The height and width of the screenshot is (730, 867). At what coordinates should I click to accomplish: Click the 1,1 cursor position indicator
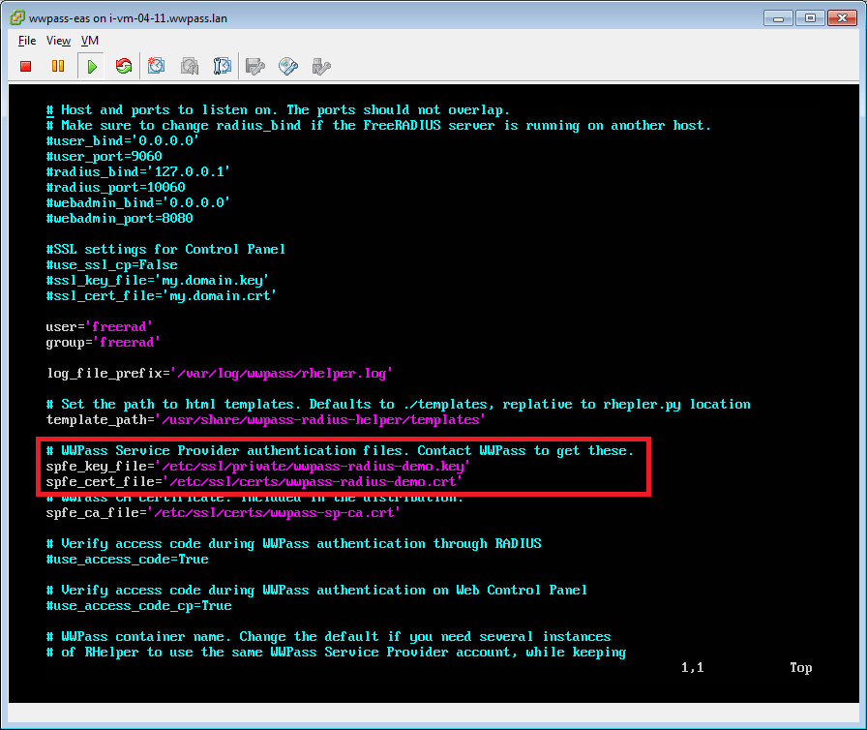[x=693, y=667]
